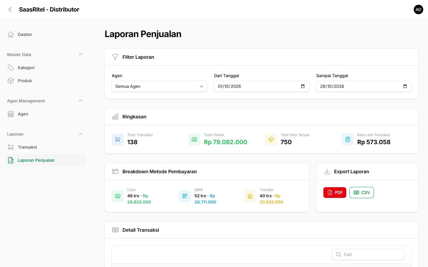Viewport: 428px width, 267px height.
Task: Click the QRIS QR code icon
Action: (x=185, y=196)
